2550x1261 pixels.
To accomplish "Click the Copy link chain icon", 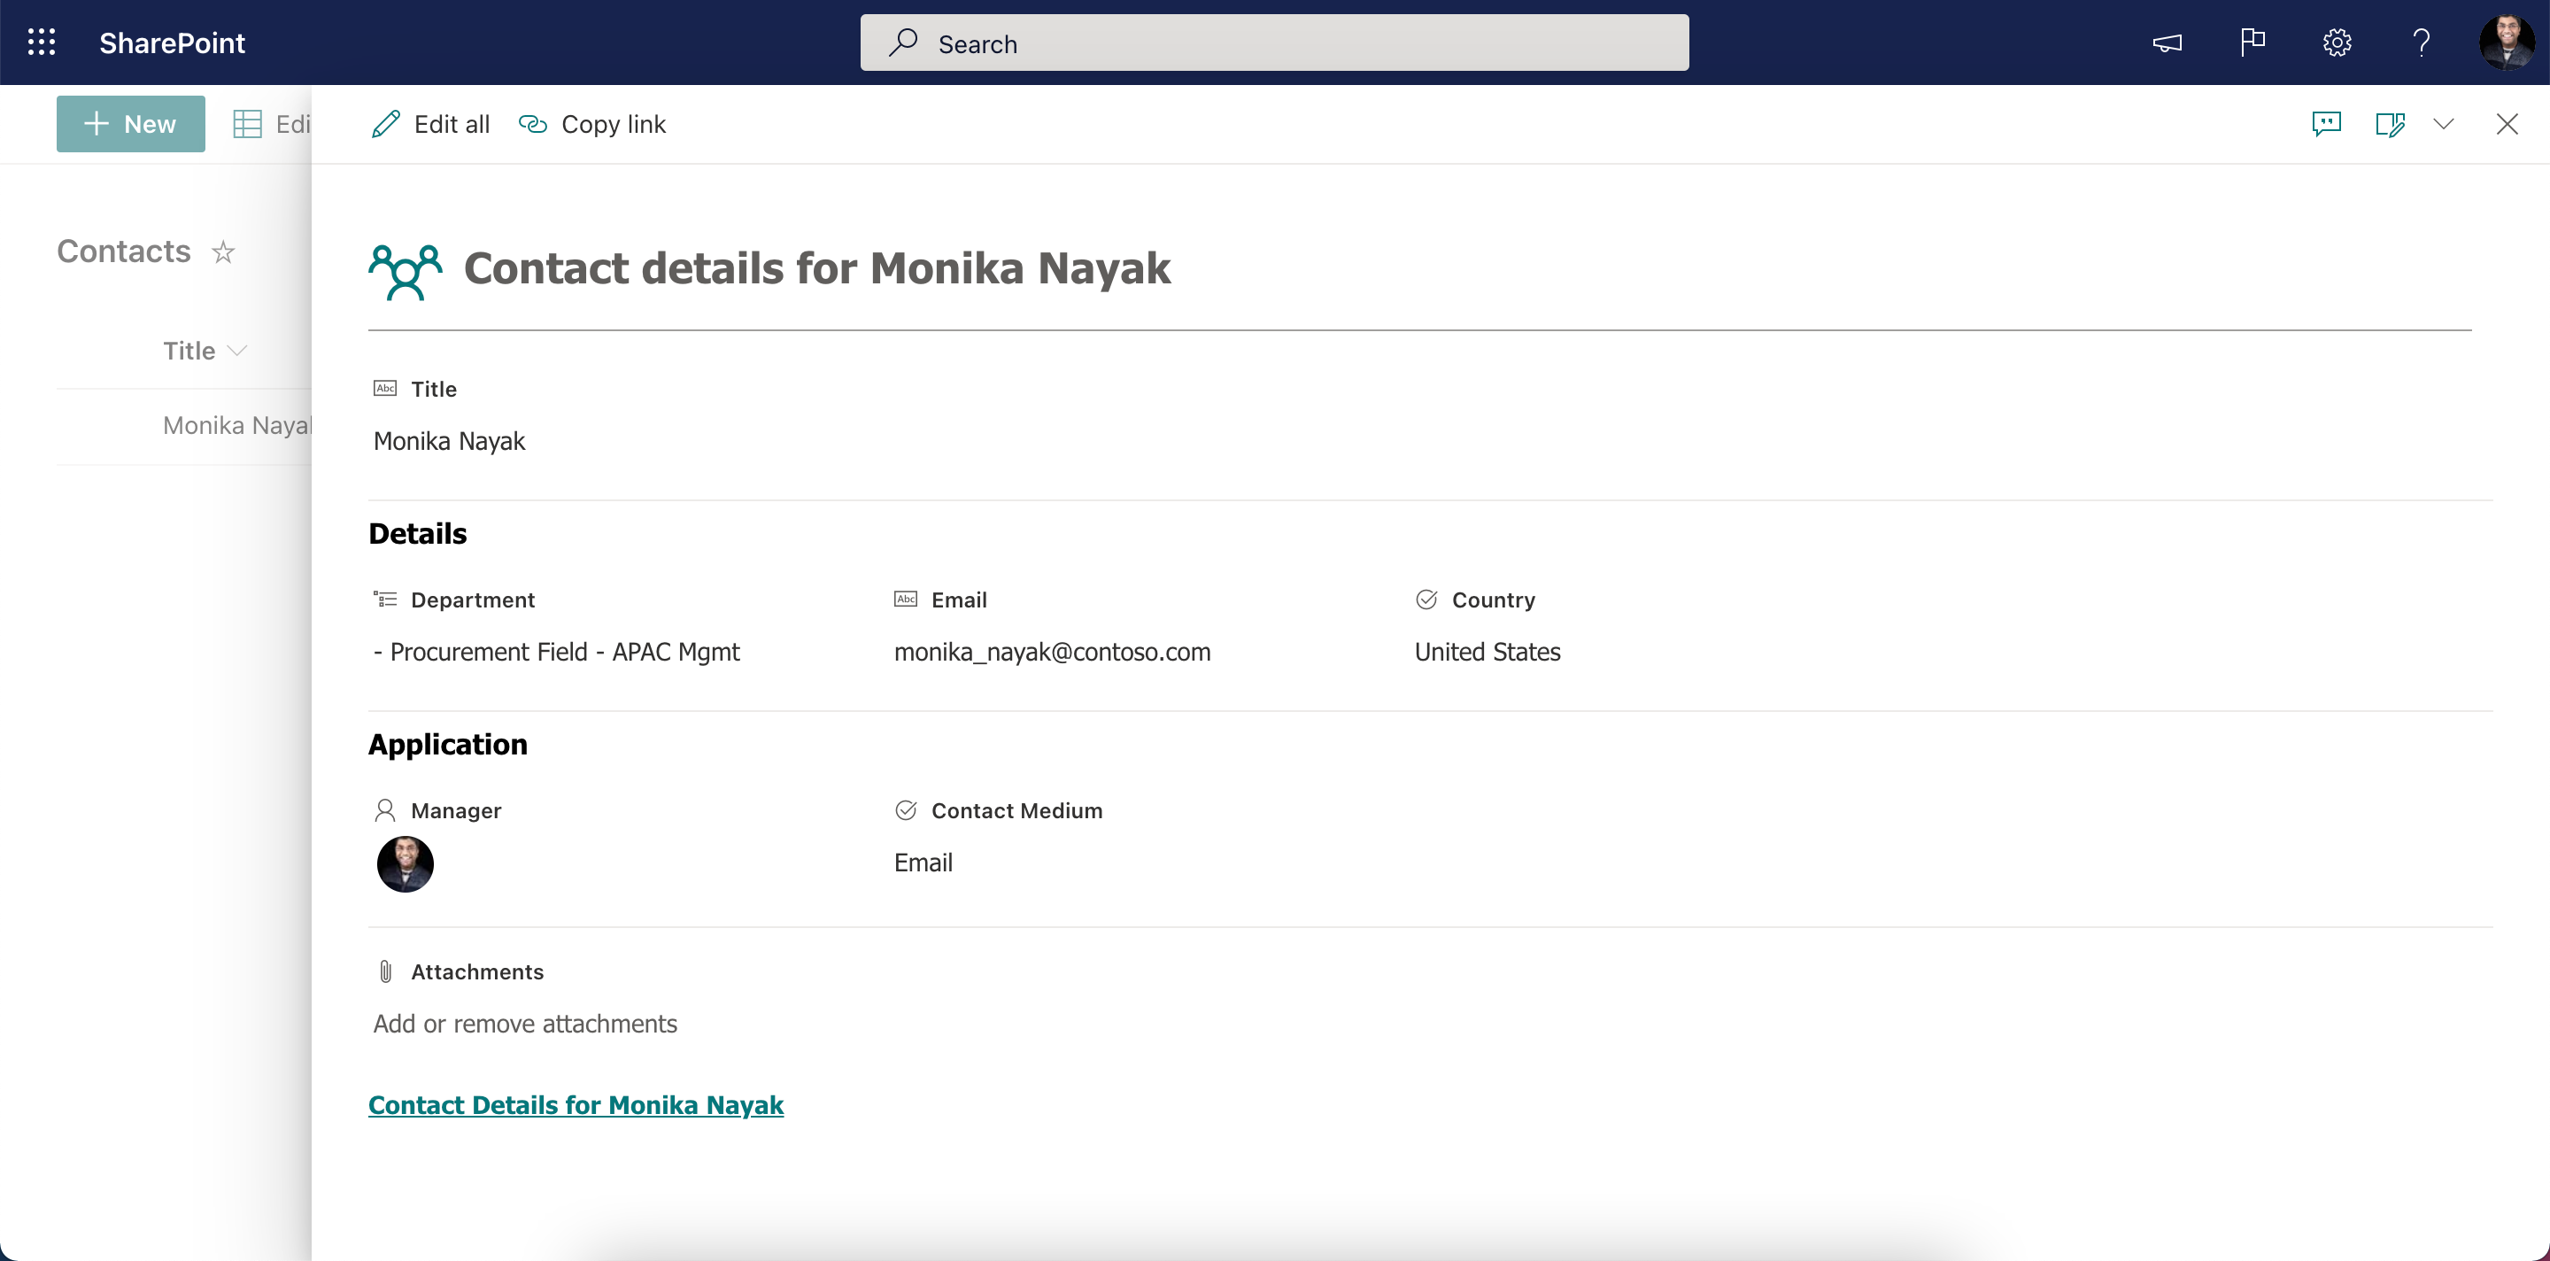I will (532, 122).
